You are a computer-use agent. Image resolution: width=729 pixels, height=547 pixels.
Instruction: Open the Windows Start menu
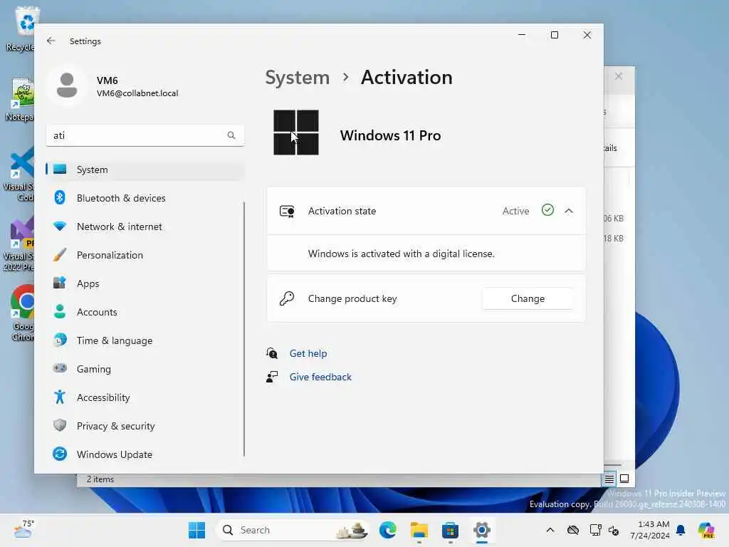(196, 530)
